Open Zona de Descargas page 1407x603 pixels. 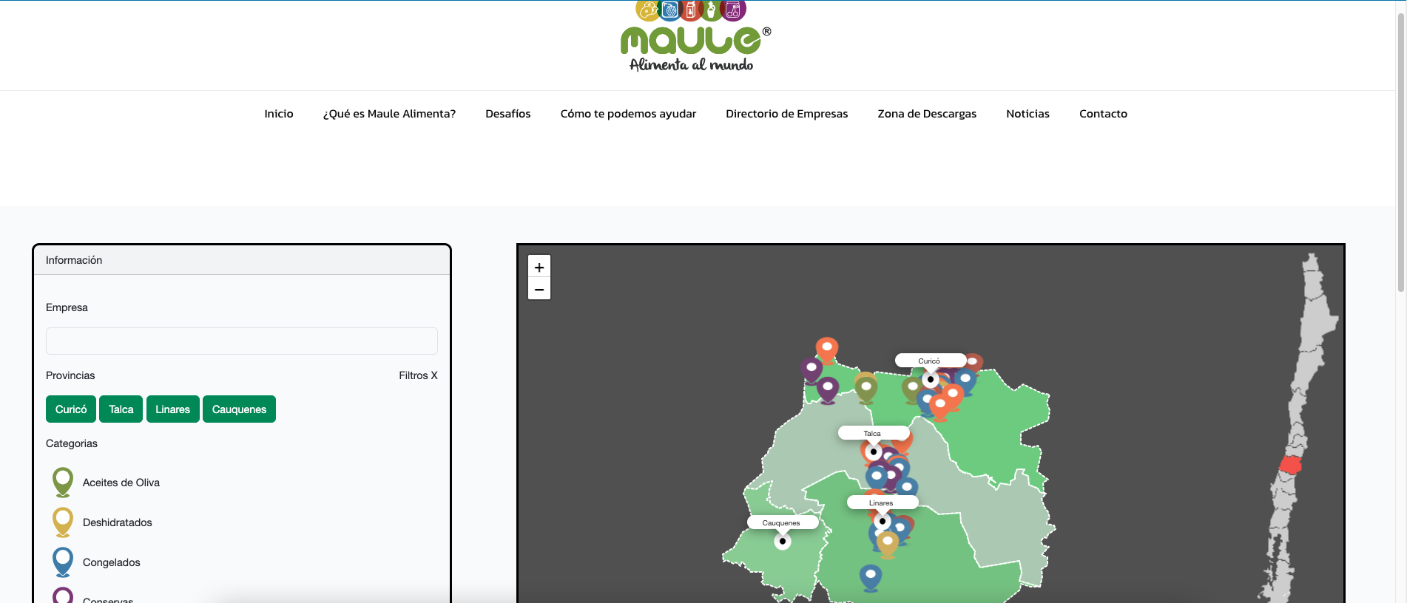926,114
